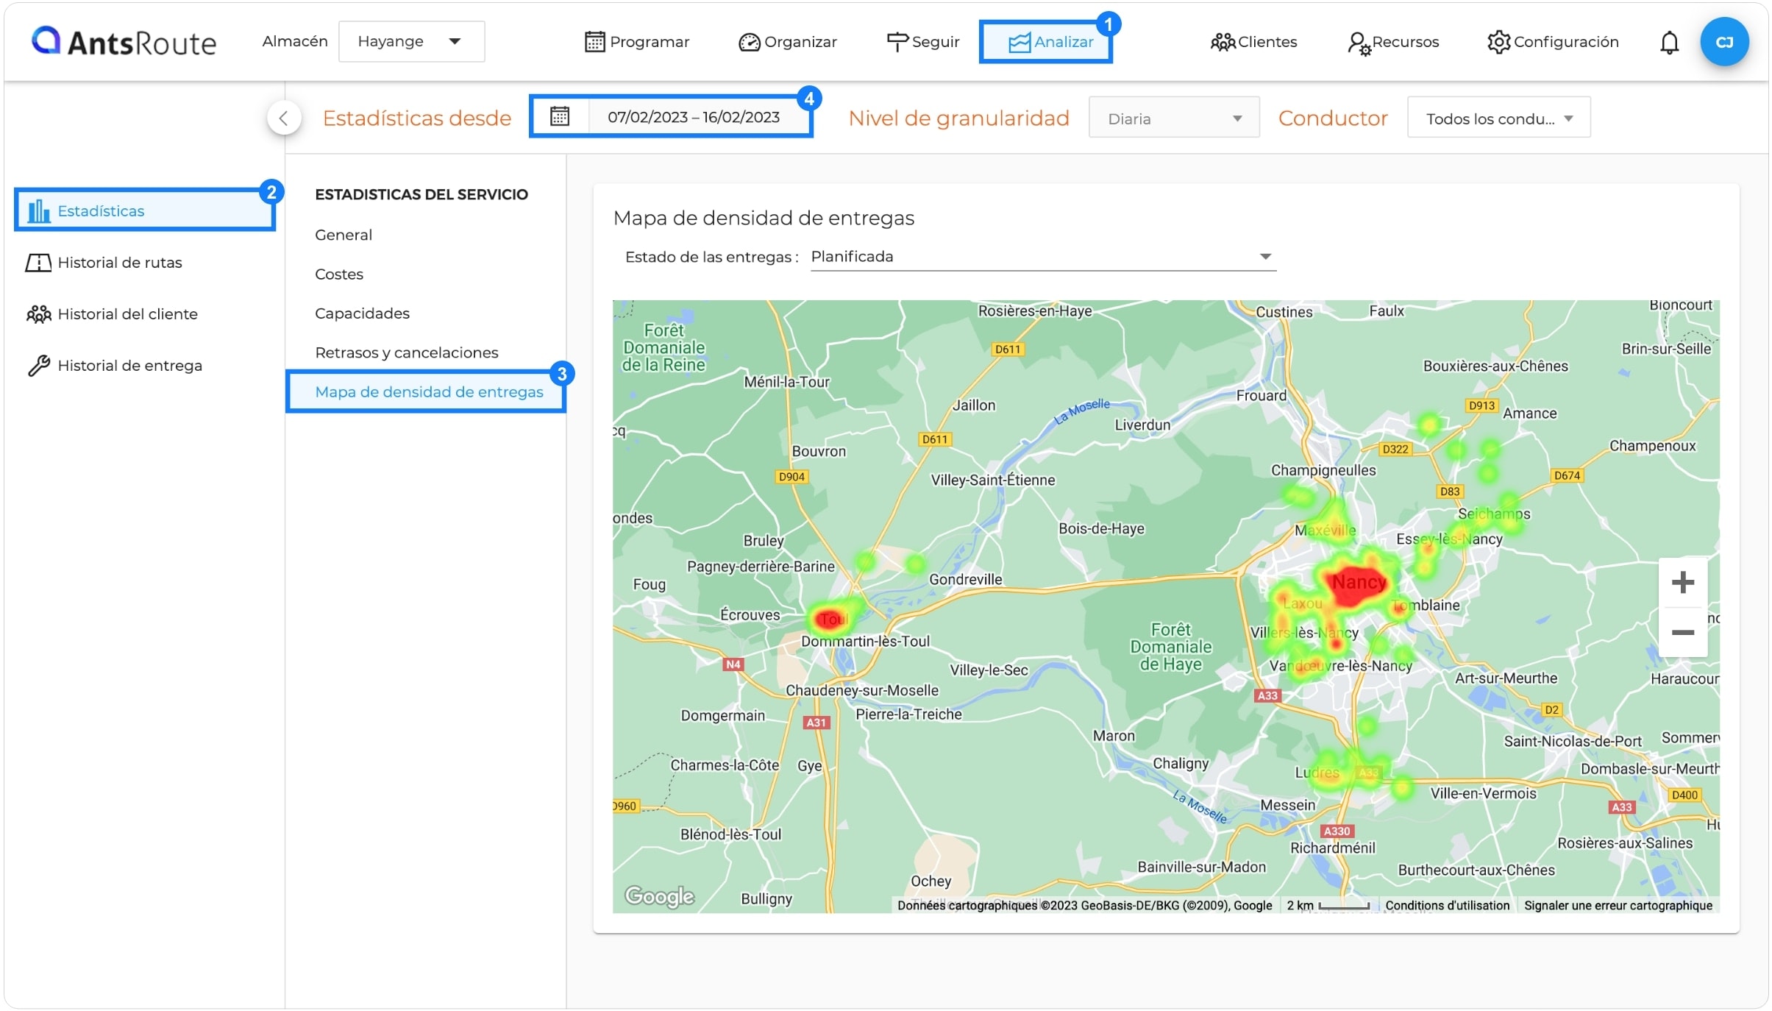This screenshot has height=1011, width=1772.
Task: Click the Configuración gear icon
Action: click(1498, 42)
